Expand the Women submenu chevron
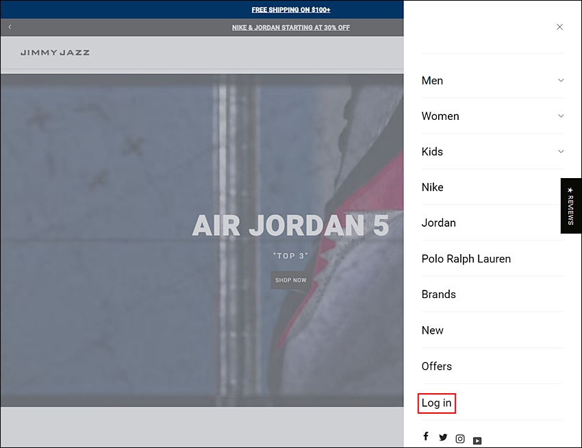Image resolution: width=582 pixels, height=448 pixels. (x=561, y=116)
